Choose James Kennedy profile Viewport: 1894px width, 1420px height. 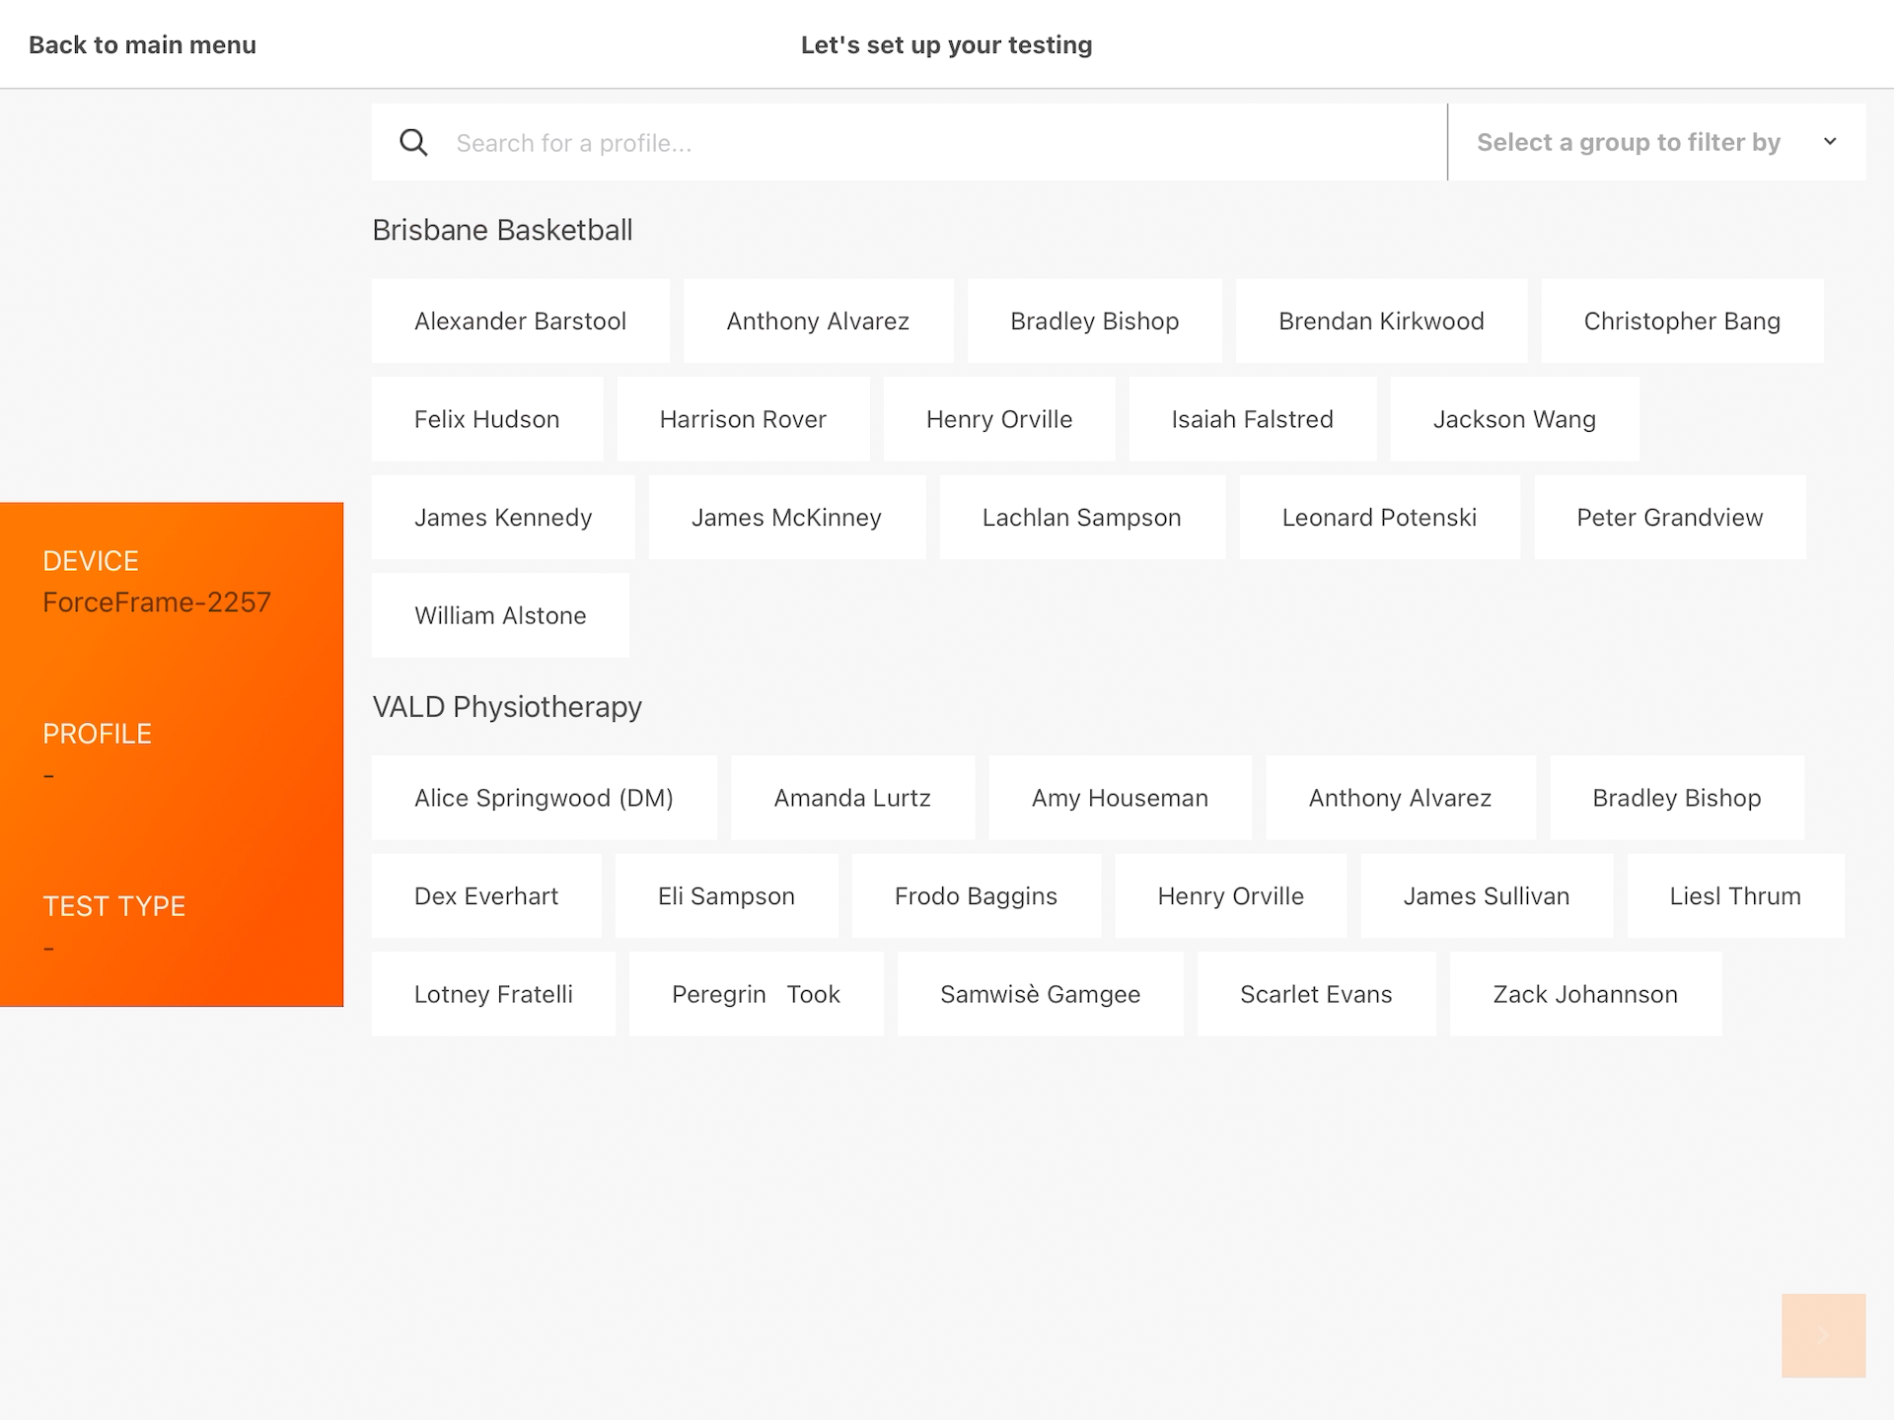[503, 518]
